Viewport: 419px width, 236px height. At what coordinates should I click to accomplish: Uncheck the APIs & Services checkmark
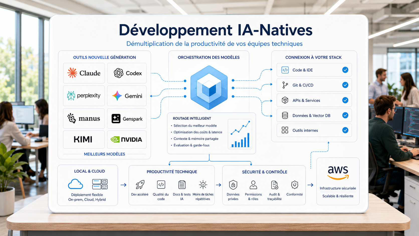[345, 100]
